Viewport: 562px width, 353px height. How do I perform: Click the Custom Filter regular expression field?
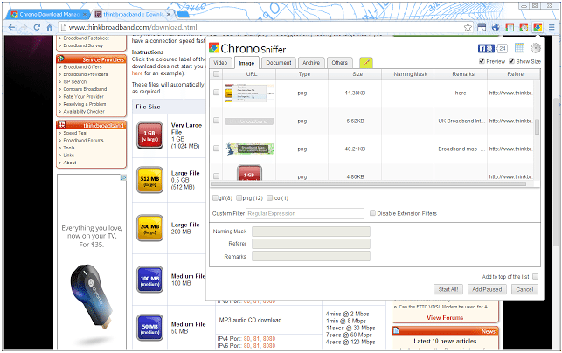tap(305, 213)
